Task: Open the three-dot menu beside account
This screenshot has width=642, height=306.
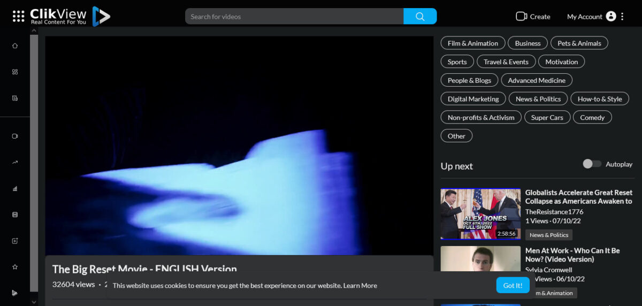Action: pos(622,17)
